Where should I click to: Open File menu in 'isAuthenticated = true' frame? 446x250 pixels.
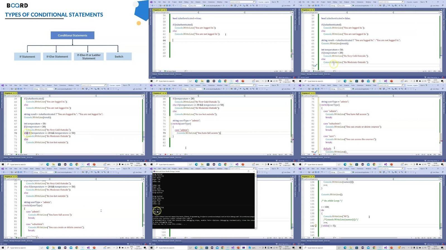point(155,2)
